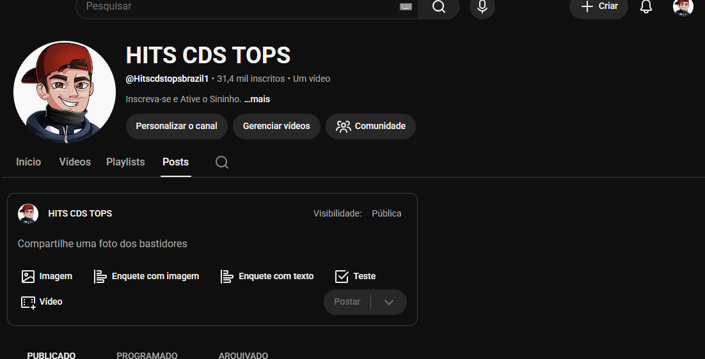This screenshot has width=705, height=359.
Task: Switch to the Vídeos tab
Action: (75, 162)
